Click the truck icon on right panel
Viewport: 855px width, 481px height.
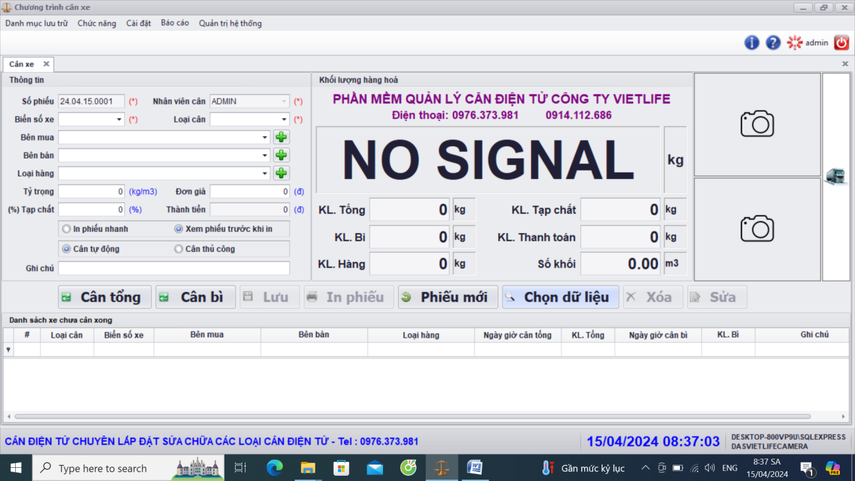click(836, 176)
